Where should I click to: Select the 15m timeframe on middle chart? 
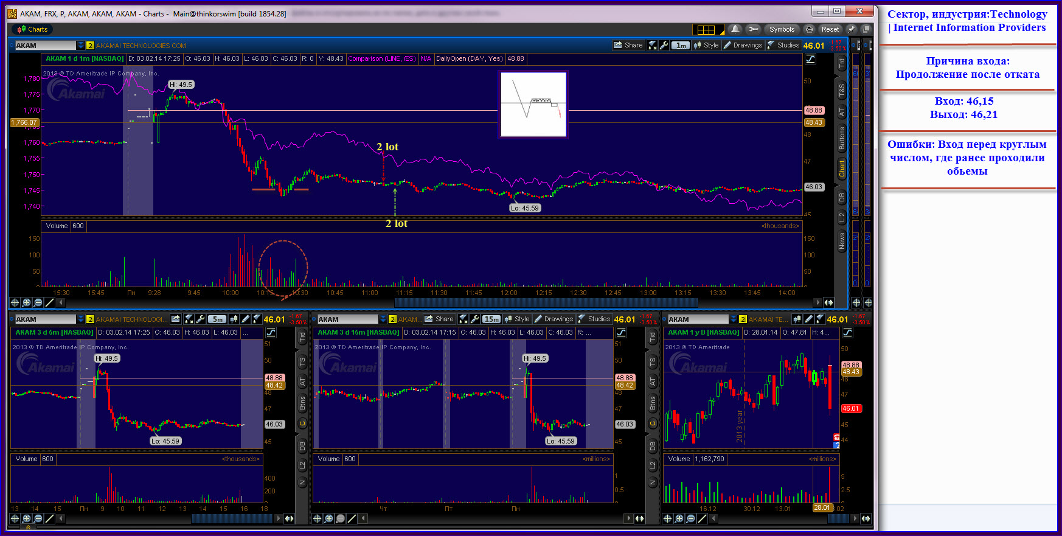[491, 319]
